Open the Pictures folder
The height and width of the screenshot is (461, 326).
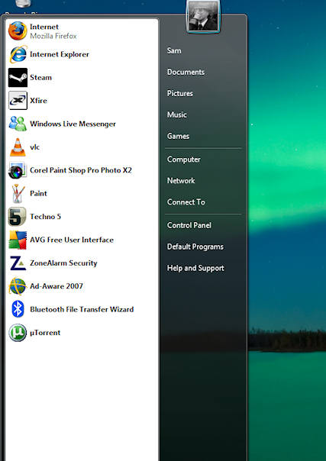pos(180,93)
